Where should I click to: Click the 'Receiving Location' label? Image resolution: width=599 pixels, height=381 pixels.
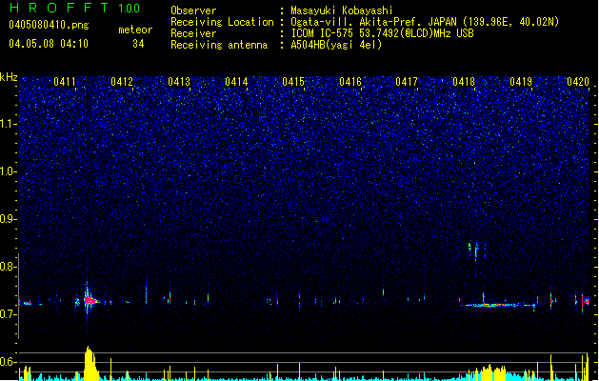[222, 22]
